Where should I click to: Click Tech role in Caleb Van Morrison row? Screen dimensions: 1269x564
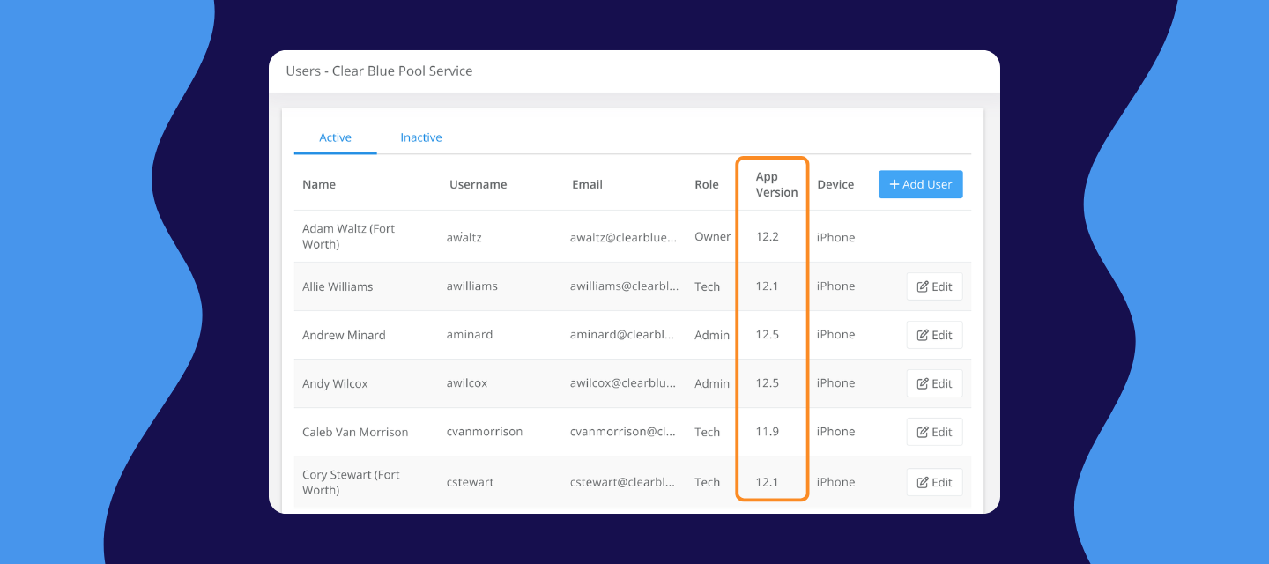pos(708,432)
